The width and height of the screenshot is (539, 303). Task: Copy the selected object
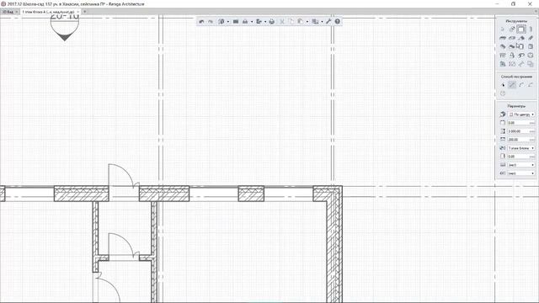click(x=291, y=21)
